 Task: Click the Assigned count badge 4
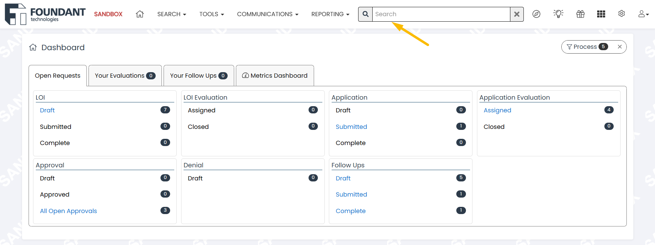coord(609,110)
